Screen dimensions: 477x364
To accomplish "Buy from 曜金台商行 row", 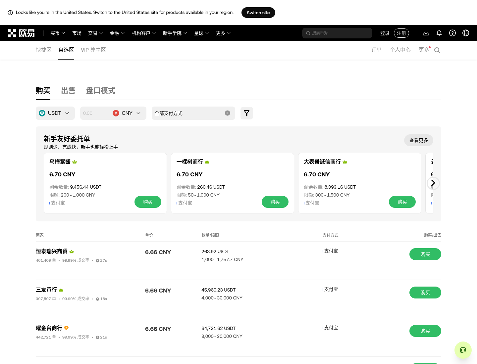I will click(x=425, y=331).
